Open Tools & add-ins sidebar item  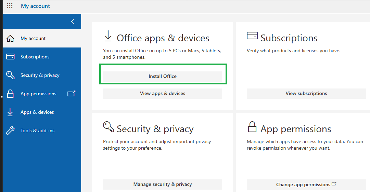click(42, 131)
